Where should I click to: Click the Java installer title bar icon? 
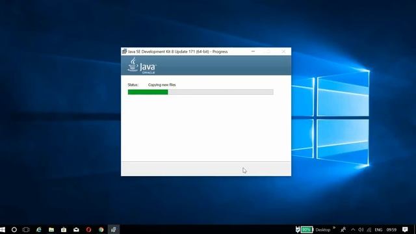coord(124,51)
